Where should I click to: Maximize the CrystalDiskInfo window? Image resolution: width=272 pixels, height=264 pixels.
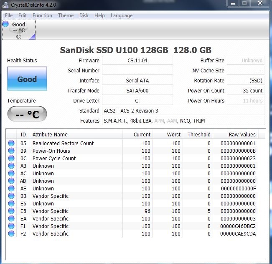(x=244, y=3)
